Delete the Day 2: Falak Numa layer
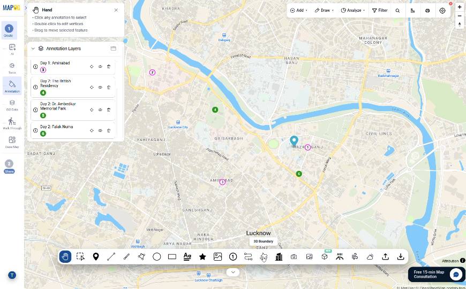Image resolution: width=466 pixels, height=289 pixels. (x=109, y=130)
